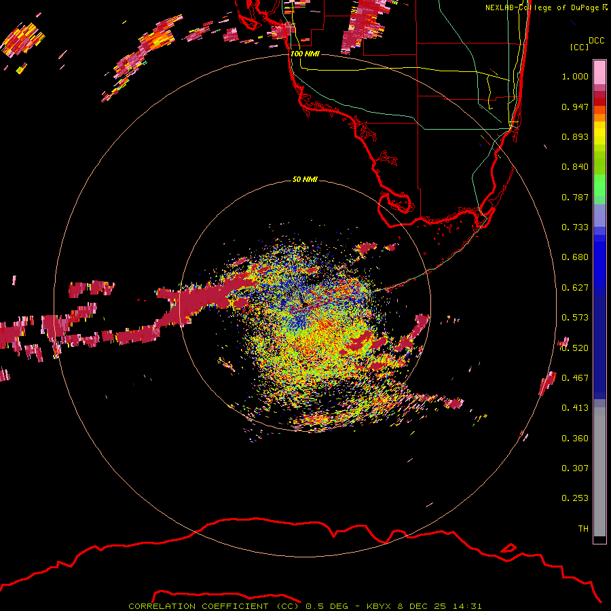Click the DCC label above the color bar
Image resolution: width=611 pixels, height=611 pixels.
pos(596,41)
